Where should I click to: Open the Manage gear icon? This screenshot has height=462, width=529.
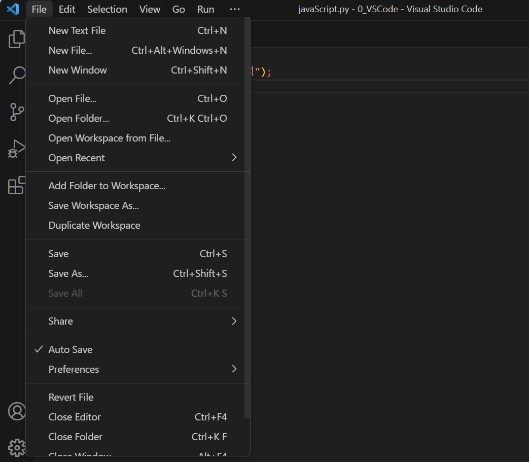17,447
